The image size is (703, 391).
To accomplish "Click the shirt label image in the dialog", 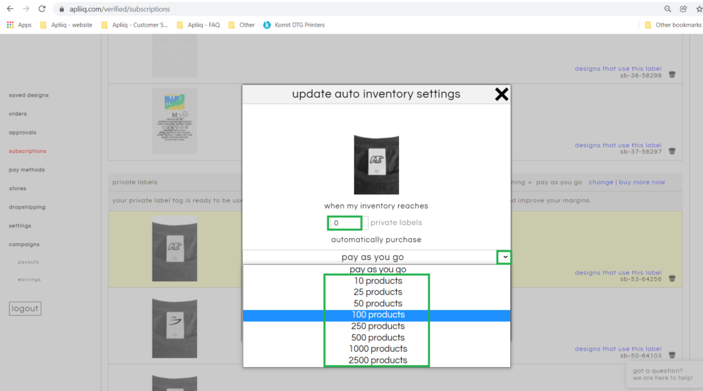I will coord(376,165).
